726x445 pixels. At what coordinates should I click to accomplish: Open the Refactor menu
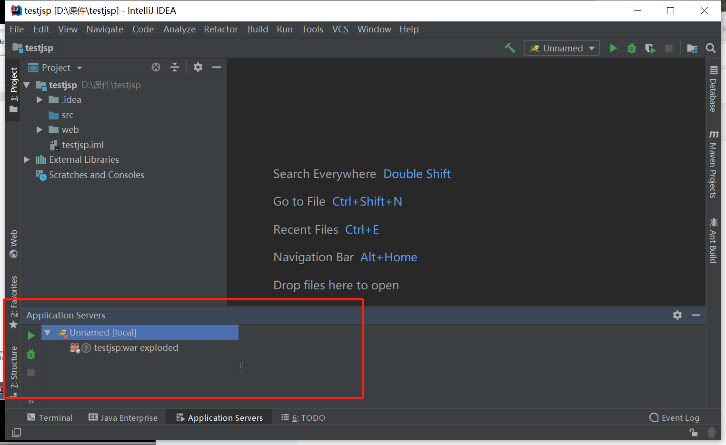coord(221,29)
